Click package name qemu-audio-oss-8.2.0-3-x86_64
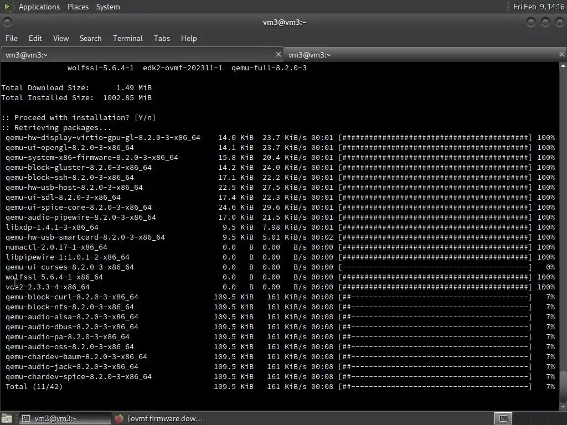Viewport: 567px width, 425px height. (x=69, y=346)
